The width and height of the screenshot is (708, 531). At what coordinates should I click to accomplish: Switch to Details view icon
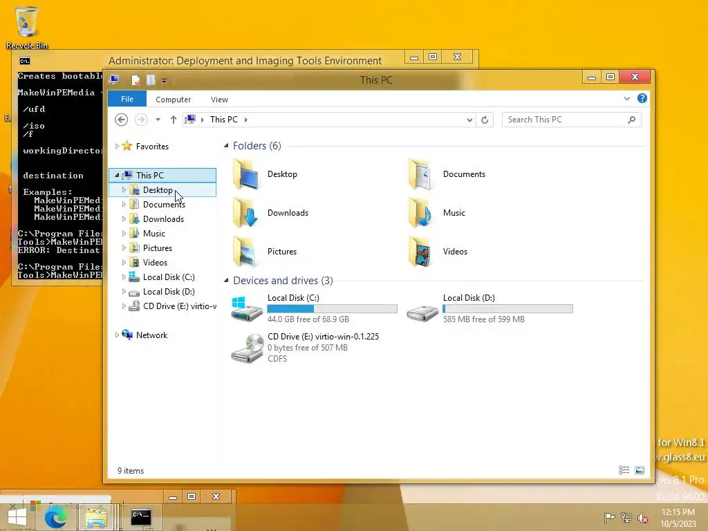[624, 470]
